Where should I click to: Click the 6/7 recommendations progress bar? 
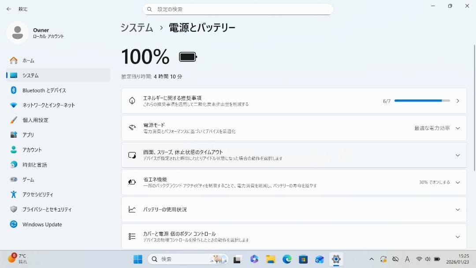tap(421, 101)
